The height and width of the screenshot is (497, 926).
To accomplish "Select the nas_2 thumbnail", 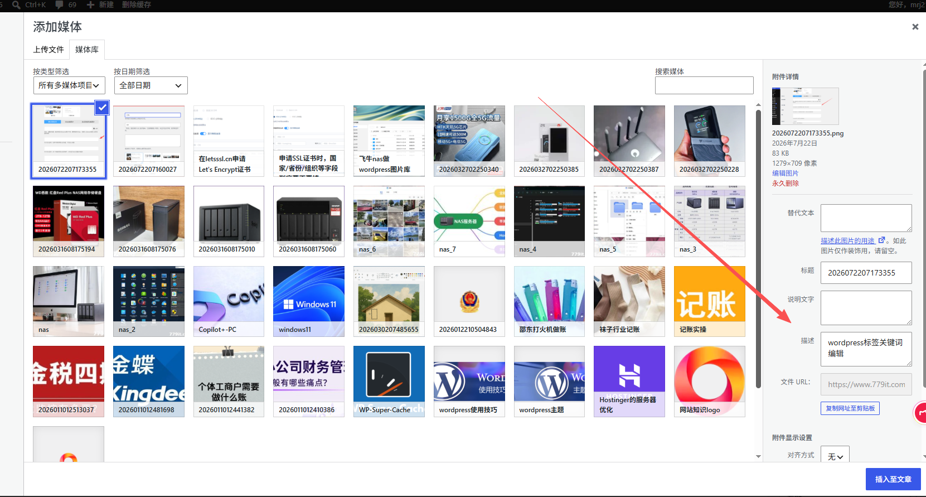I will pyautogui.click(x=149, y=301).
